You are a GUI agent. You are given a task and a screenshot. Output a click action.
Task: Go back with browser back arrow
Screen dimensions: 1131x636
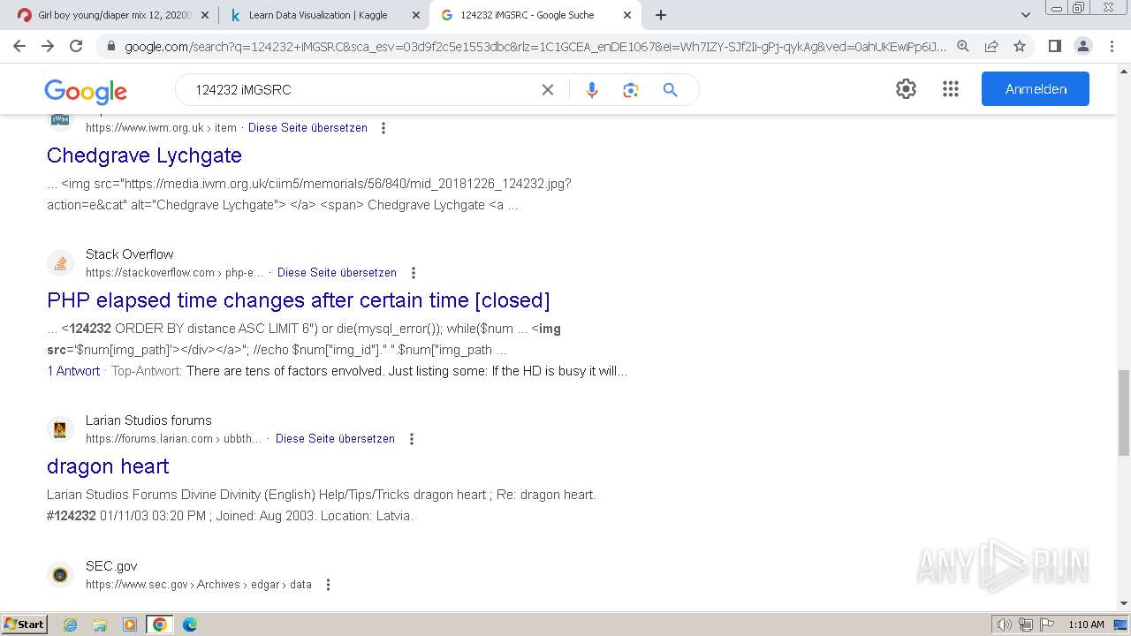point(19,46)
